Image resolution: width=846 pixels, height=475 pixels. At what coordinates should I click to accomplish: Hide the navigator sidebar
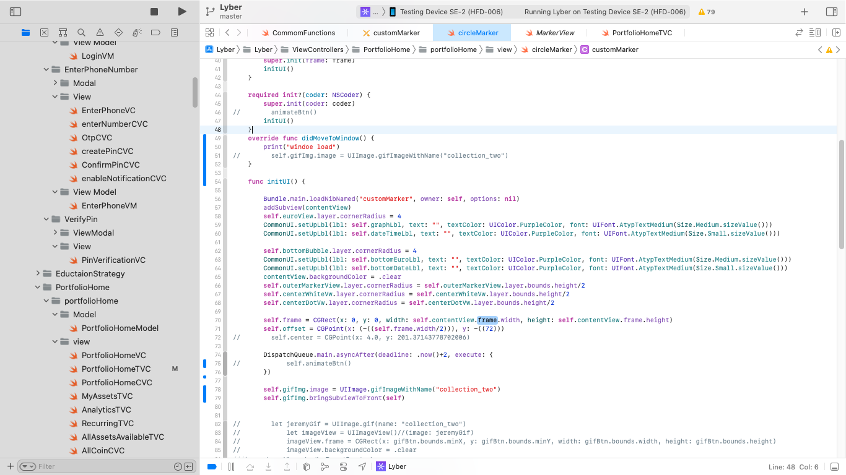pos(15,12)
